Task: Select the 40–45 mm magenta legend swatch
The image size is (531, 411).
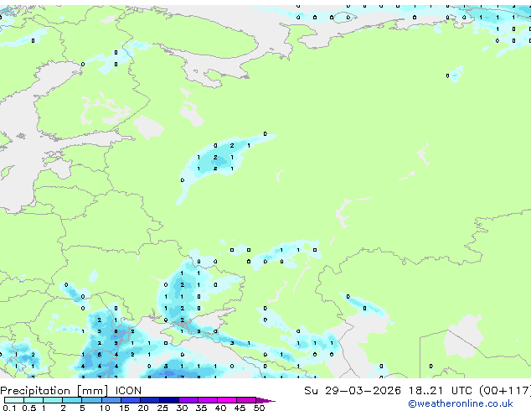Action: click(227, 400)
